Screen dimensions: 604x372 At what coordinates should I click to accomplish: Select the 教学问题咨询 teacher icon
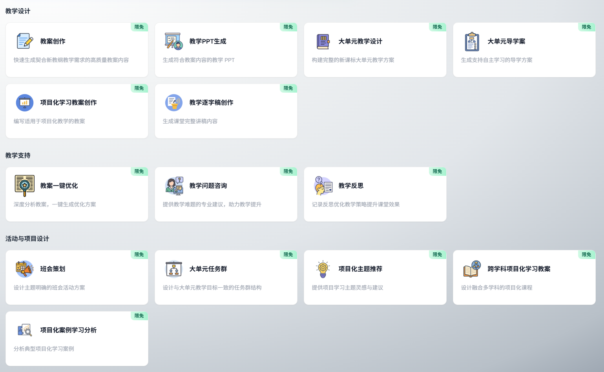tap(174, 186)
